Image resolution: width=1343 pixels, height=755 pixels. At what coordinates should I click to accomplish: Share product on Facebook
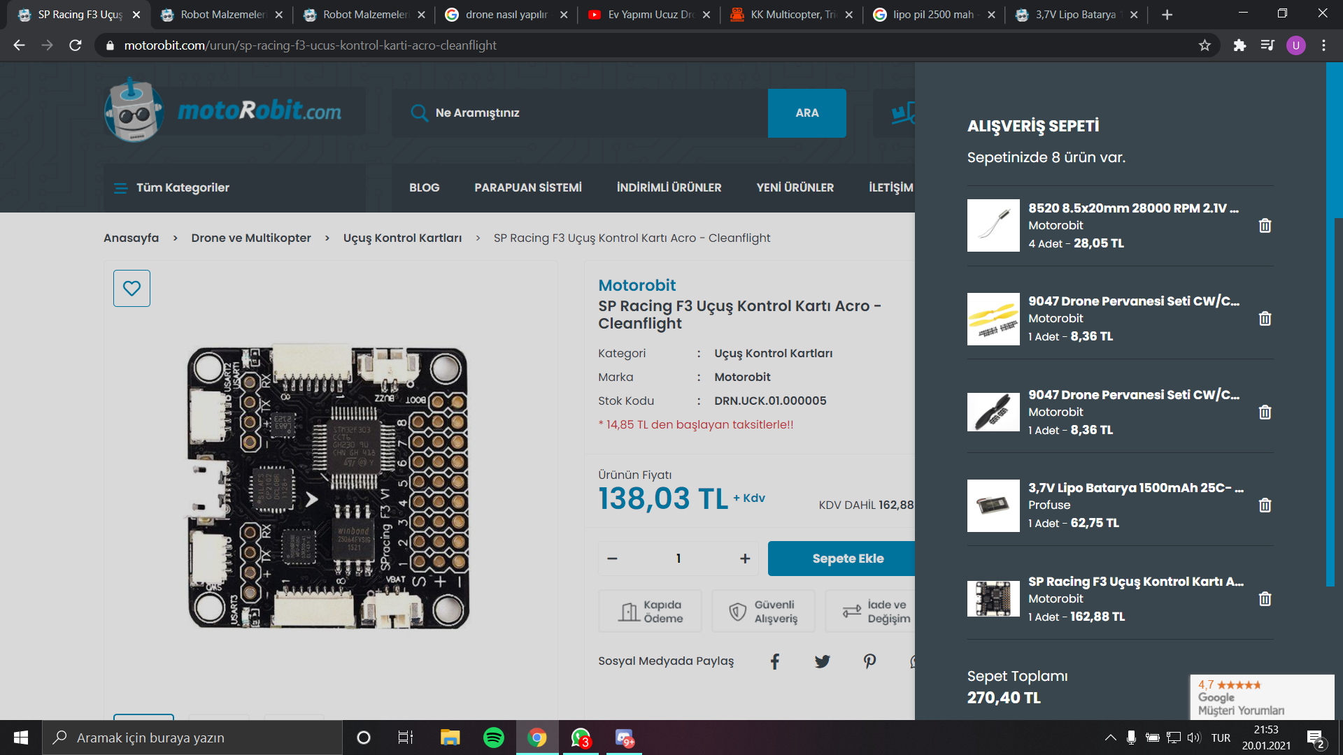pyautogui.click(x=775, y=661)
